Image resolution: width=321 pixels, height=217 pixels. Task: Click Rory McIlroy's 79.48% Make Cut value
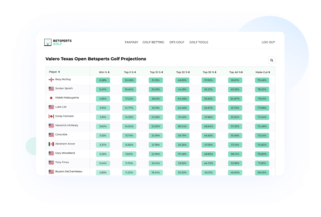(262, 80)
